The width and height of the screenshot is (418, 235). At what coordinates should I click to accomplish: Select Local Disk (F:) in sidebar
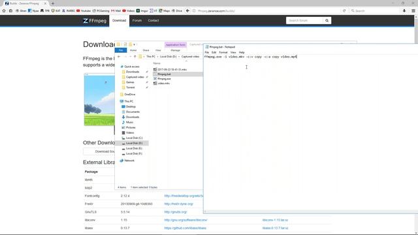[132, 153]
